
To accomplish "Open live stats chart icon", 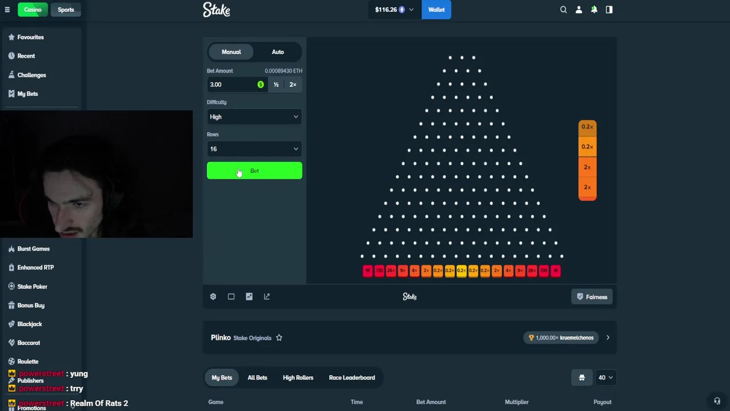I will (x=249, y=297).
